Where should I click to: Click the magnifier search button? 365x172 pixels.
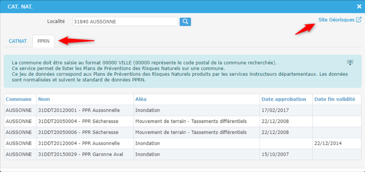pyautogui.click(x=185, y=22)
